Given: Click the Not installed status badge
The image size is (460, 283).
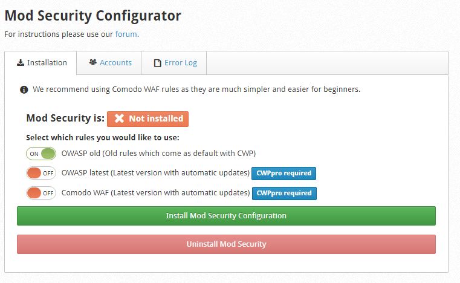Looking at the screenshot, I should pyautogui.click(x=148, y=119).
